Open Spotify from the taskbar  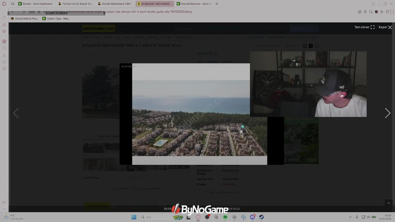[x=225, y=217]
